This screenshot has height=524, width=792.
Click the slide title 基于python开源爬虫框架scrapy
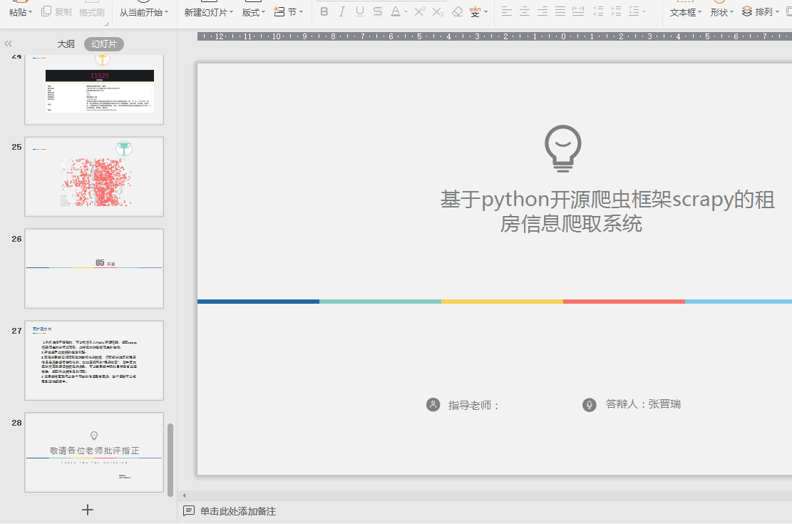[x=607, y=212]
